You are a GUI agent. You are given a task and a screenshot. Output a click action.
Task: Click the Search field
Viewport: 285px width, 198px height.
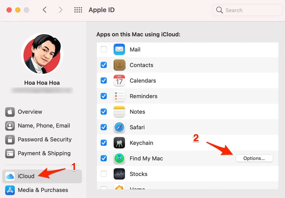[x=247, y=10]
